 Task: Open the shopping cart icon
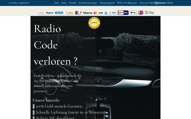click(x=156, y=3)
